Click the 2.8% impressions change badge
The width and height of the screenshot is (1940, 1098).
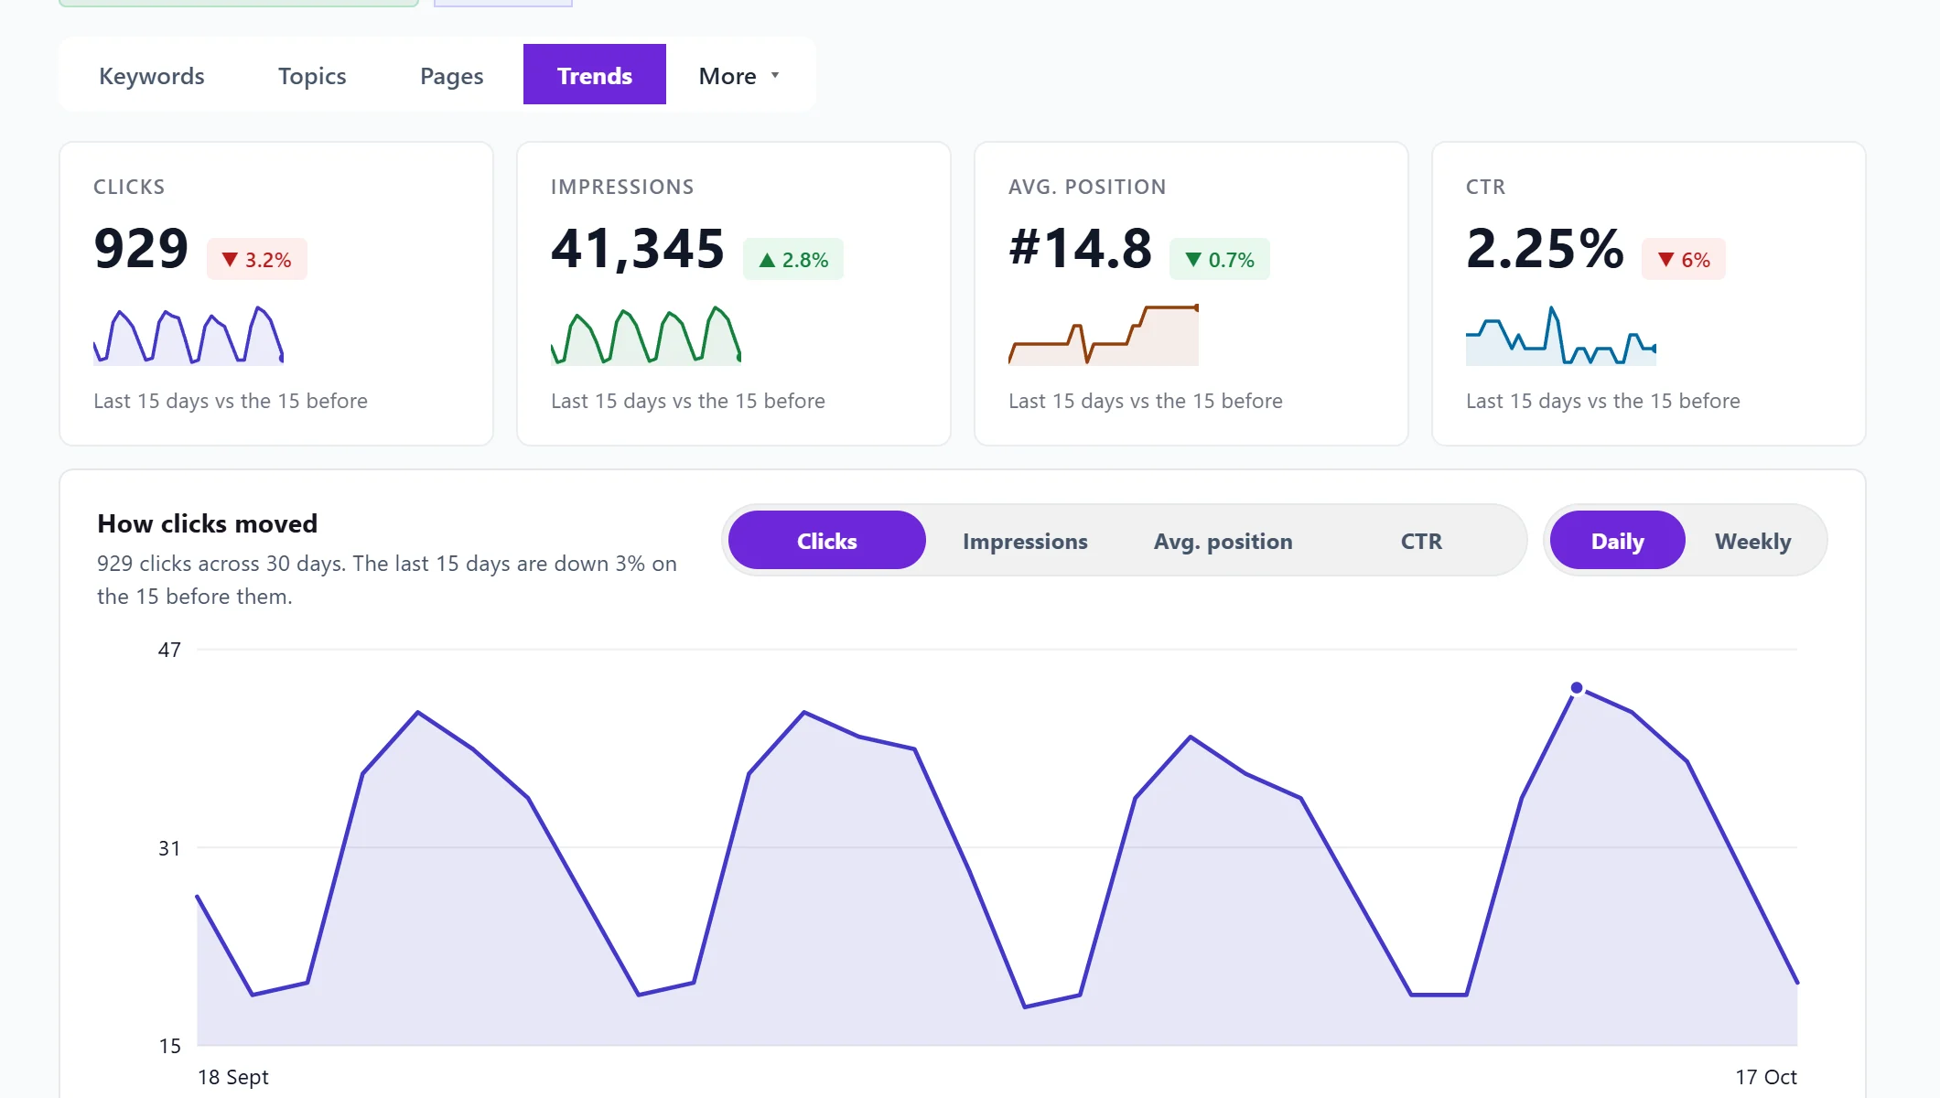[793, 260]
